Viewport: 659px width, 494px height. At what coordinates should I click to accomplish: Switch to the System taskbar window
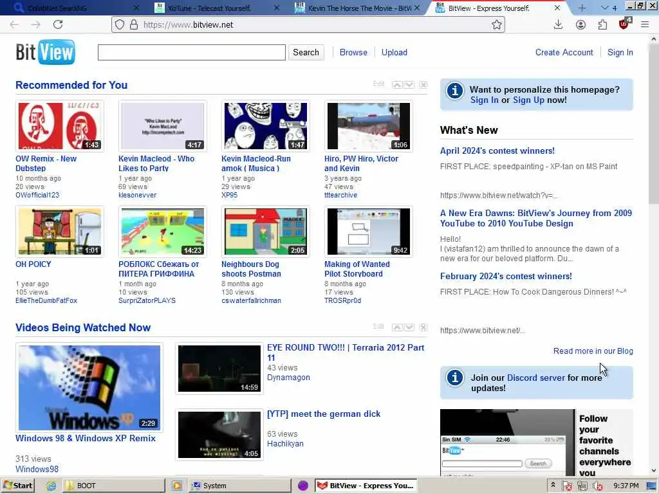pyautogui.click(x=240, y=486)
